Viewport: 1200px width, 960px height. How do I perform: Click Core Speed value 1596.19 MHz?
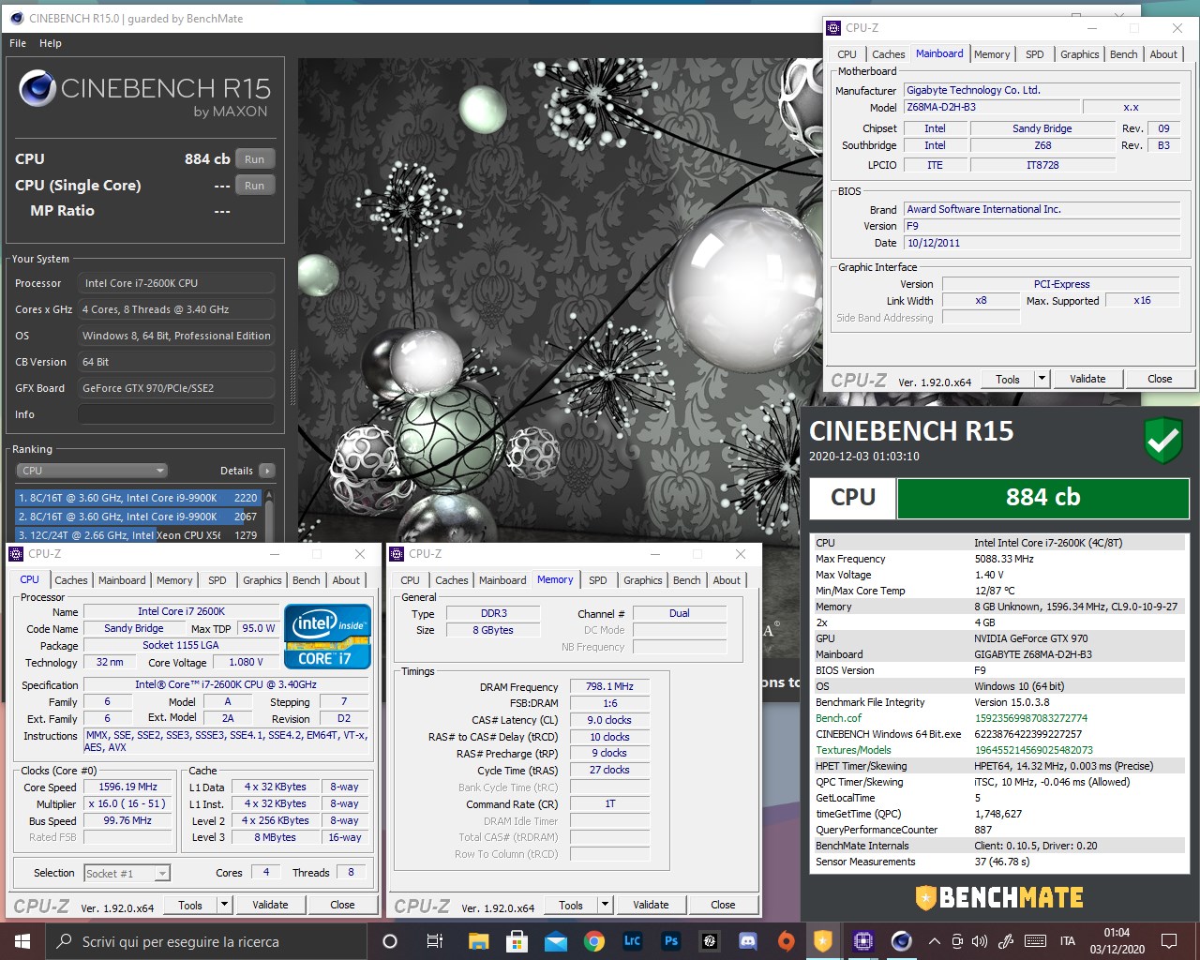pyautogui.click(x=128, y=787)
